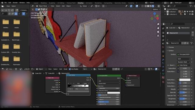Select the material preview shading icon
The width and height of the screenshot is (195, 110).
point(151,6)
